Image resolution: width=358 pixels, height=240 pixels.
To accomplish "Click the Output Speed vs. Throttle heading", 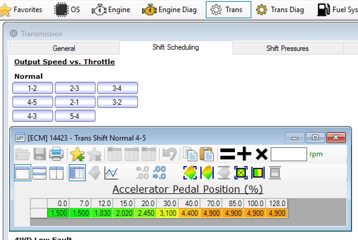I will pyautogui.click(x=64, y=62).
